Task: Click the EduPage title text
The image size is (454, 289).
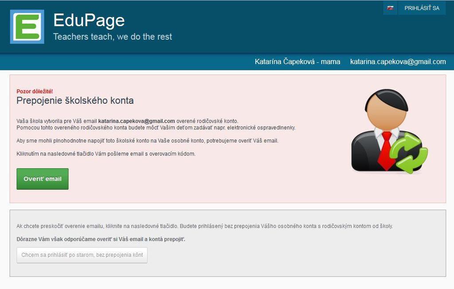Action: click(89, 20)
